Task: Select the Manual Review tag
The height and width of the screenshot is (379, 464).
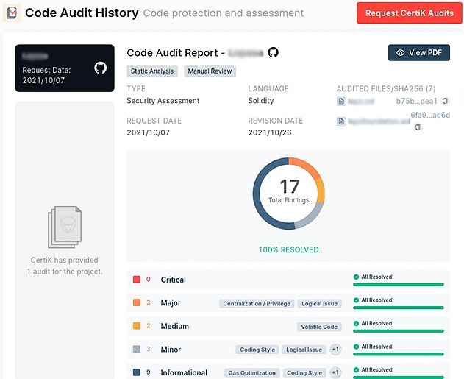Action: click(x=210, y=71)
